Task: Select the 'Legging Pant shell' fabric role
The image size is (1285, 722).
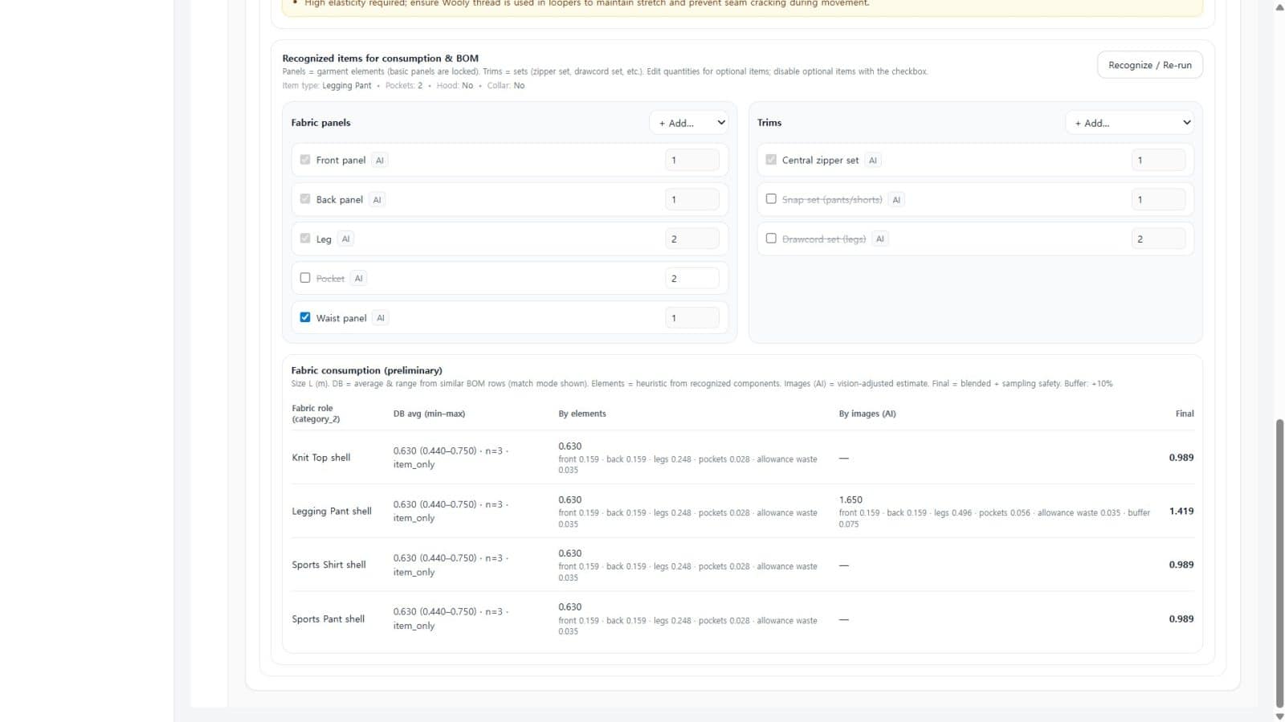Action: [x=332, y=512]
